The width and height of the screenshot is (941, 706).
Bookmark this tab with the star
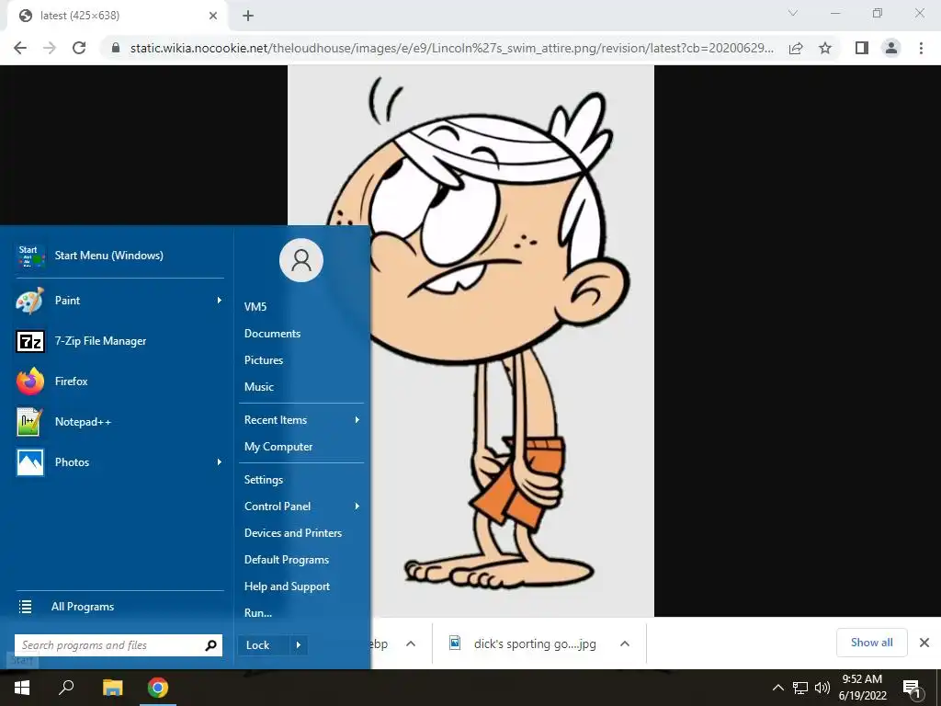(x=825, y=48)
